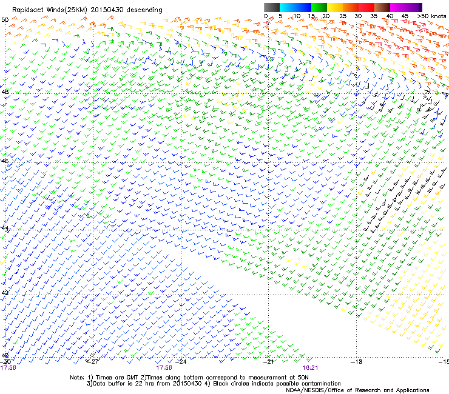Viewport: 449px width, 394px height.
Task: Click the note line starting 'Note: 1) Times are GMT'
Action: pos(189,378)
